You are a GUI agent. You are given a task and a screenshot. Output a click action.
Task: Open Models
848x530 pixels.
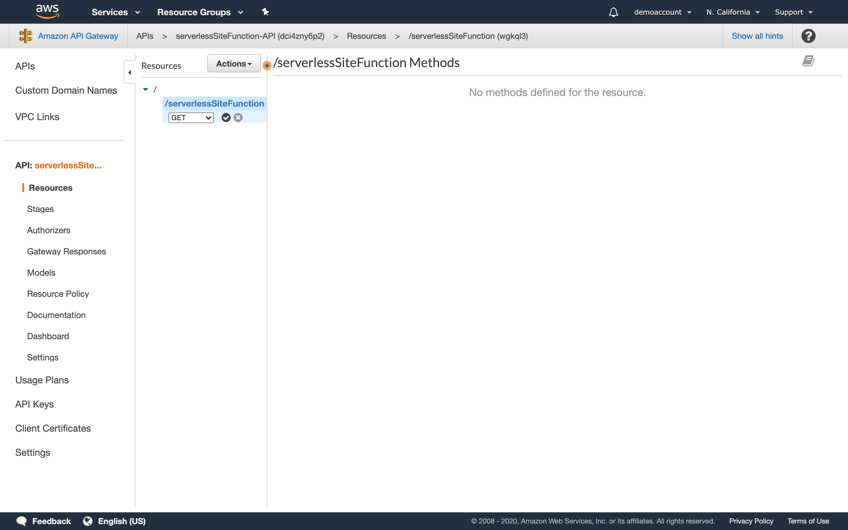(41, 272)
